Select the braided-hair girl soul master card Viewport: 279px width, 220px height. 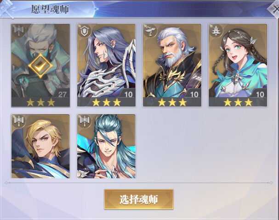point(238,65)
